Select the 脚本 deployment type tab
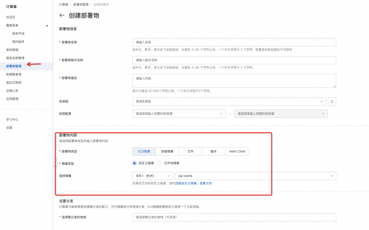 coord(213,151)
